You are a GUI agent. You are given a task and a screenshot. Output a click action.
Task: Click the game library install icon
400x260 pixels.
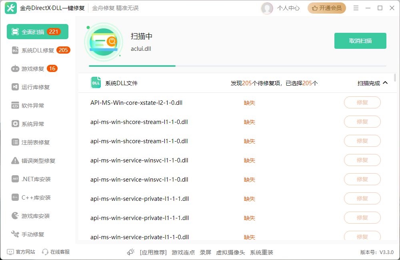15,216
